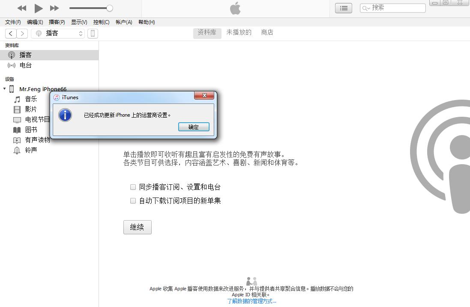Click 确定 in the iTunes dialog
This screenshot has height=307, width=470.
(194, 127)
